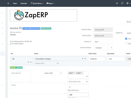The width and height of the screenshot is (131, 98).
Task: Click the Quantity field 1.00
Action: coord(116,59)
